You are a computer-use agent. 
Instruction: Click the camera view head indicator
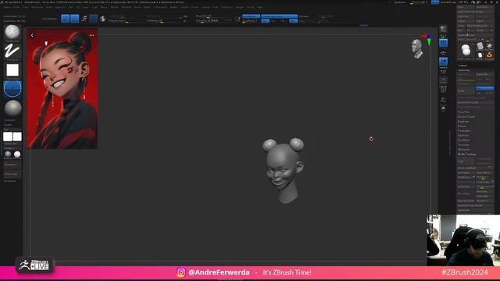click(x=416, y=48)
